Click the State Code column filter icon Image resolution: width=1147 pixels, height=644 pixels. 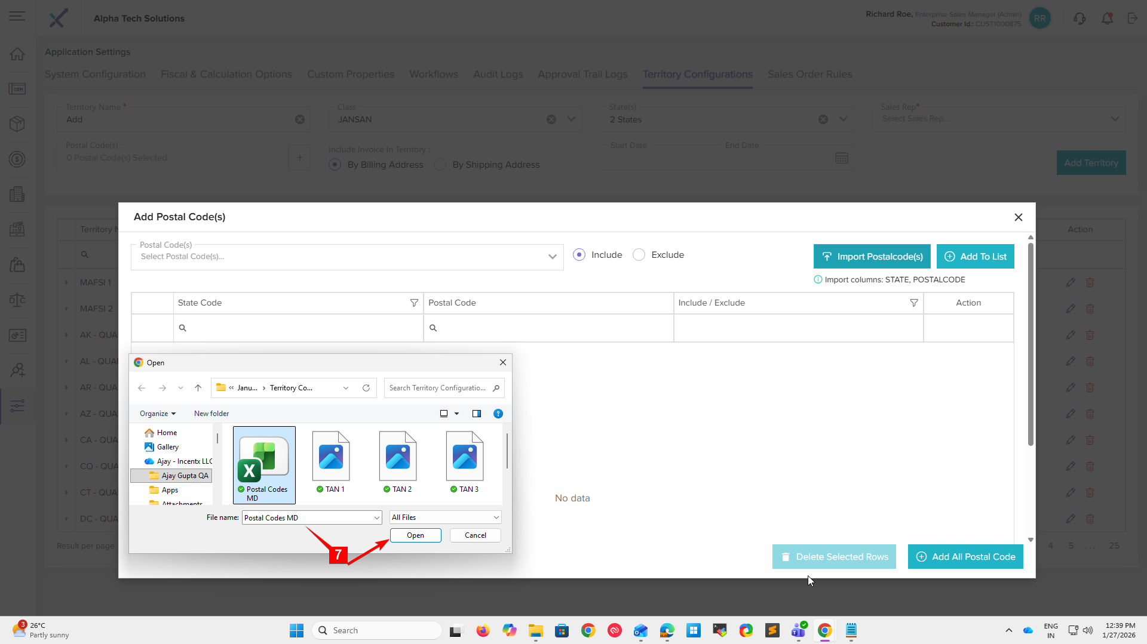point(414,303)
